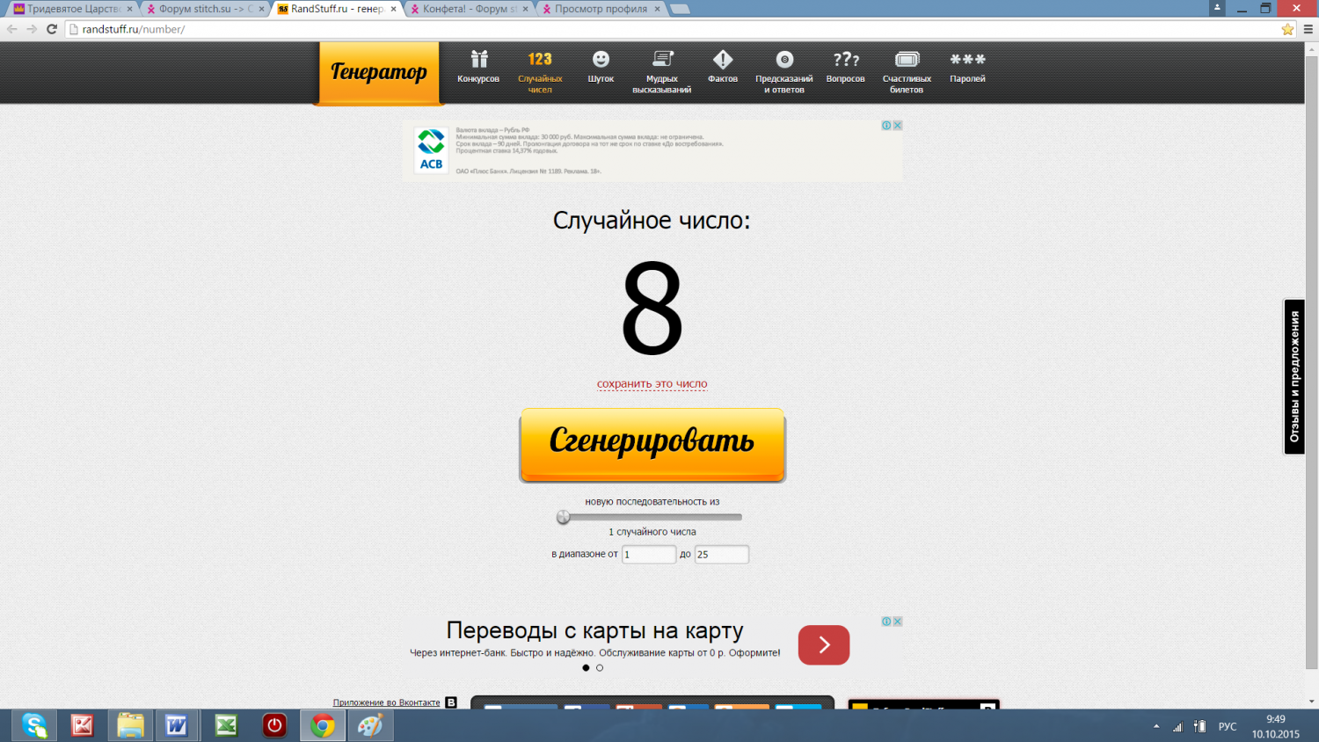Viewport: 1319px width, 742px height.
Task: Click the random numbers count slider handle
Action: [x=564, y=518]
